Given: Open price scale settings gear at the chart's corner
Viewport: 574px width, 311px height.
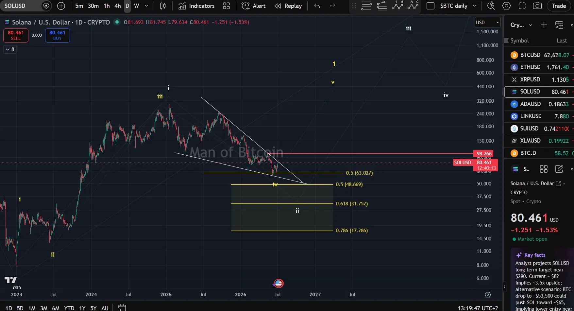Looking at the screenshot, I should click(488, 295).
